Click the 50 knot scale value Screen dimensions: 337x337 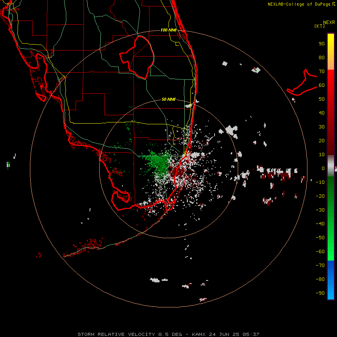tap(322, 99)
